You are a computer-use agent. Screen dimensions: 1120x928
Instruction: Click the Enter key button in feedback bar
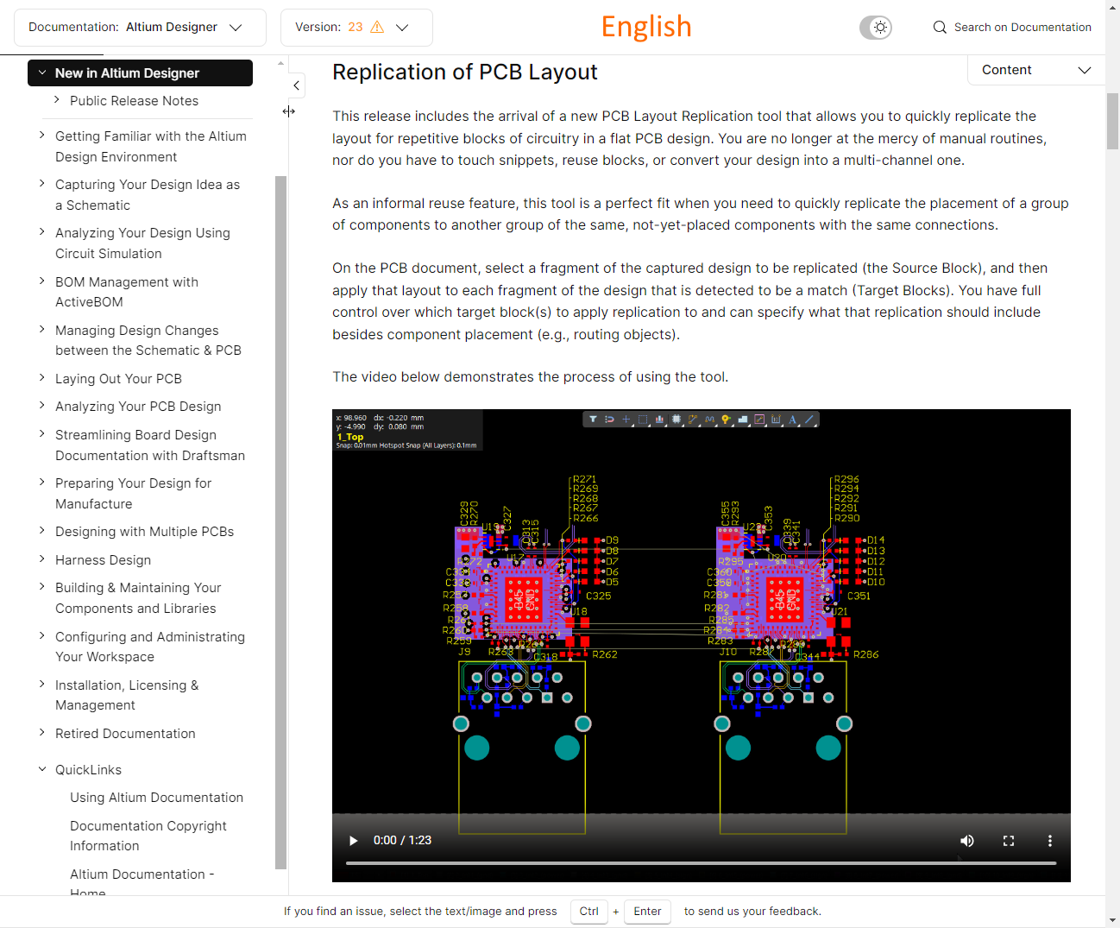click(x=647, y=912)
